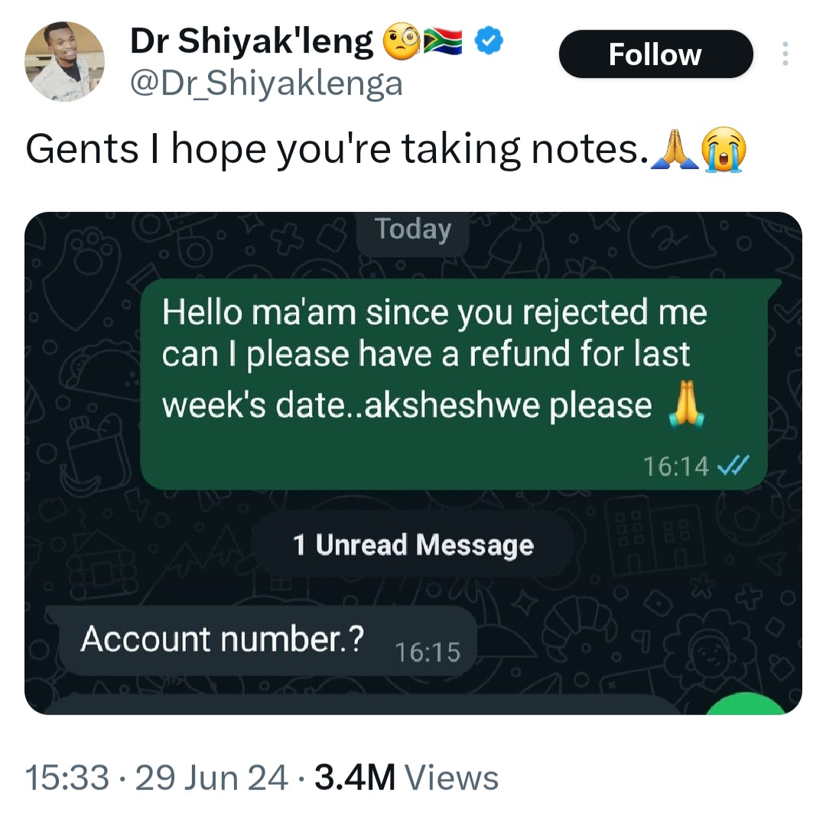826x813 pixels.
Task: Click the 3.4M Views count
Action: [406, 779]
